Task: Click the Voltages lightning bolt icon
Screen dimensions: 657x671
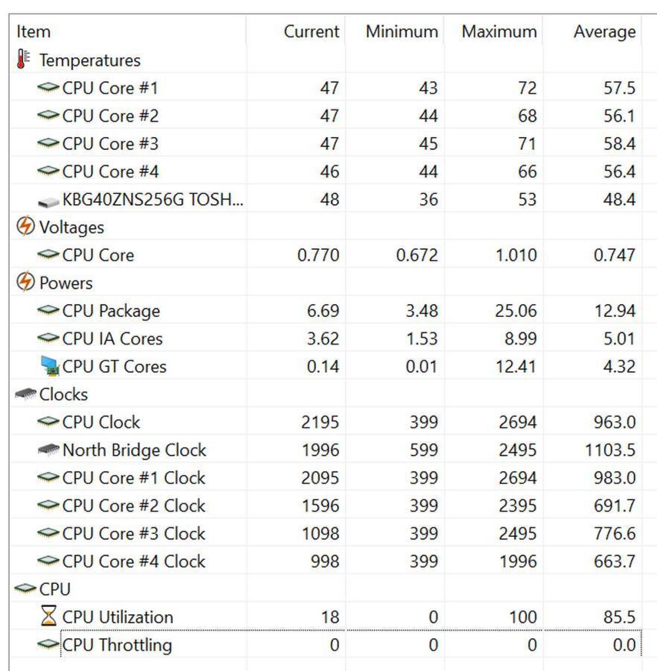Action: click(x=25, y=226)
